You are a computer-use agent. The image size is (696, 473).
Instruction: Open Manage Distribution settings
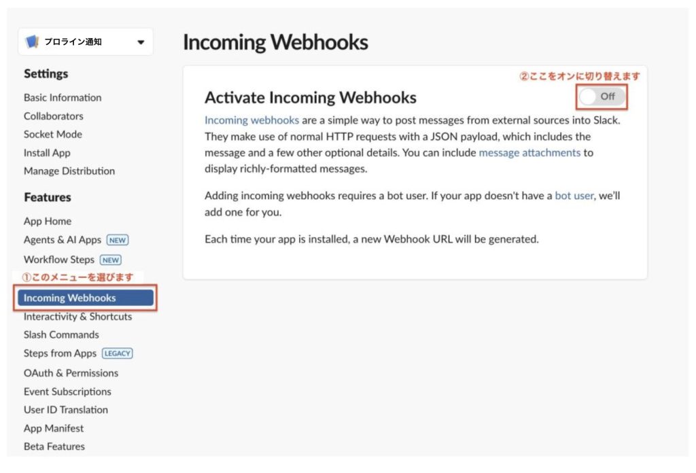[69, 171]
